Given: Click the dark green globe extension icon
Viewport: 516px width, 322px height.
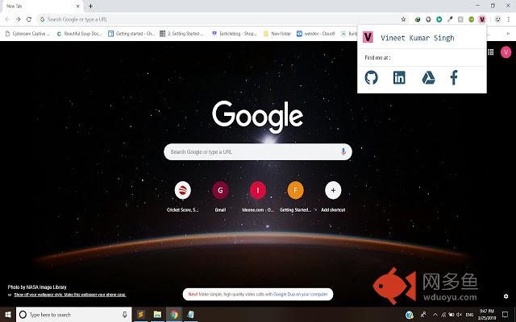Looking at the screenshot, I should tap(418, 19).
